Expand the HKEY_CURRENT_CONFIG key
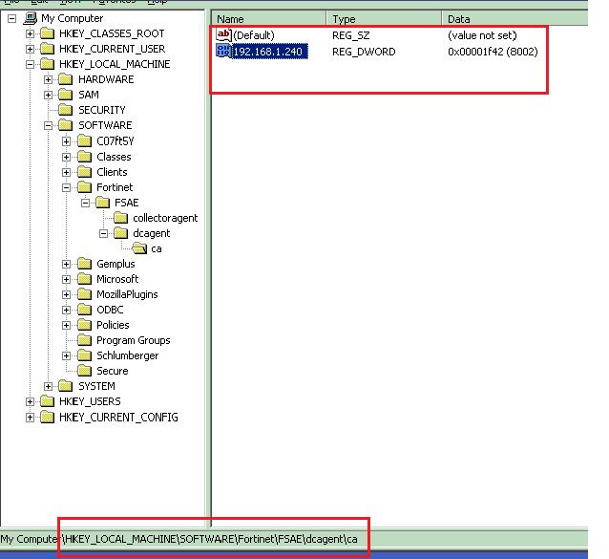This screenshot has height=559, width=609. click(x=30, y=418)
